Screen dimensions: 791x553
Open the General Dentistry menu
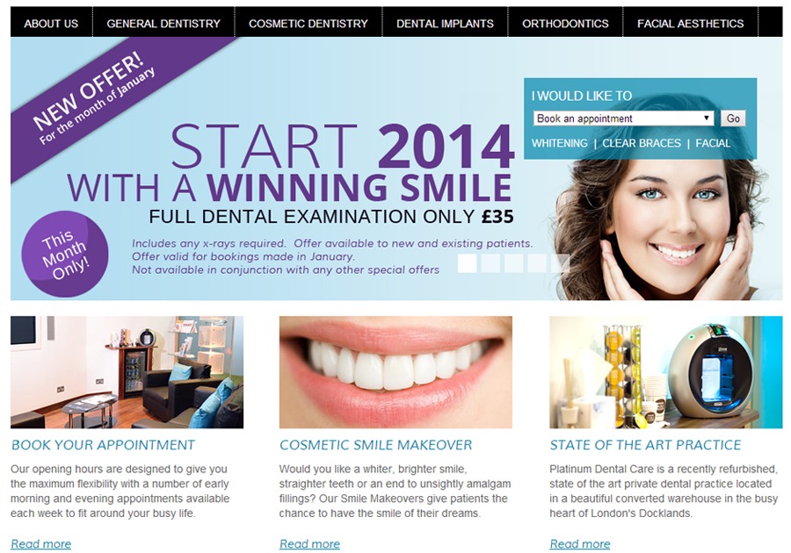tap(163, 23)
